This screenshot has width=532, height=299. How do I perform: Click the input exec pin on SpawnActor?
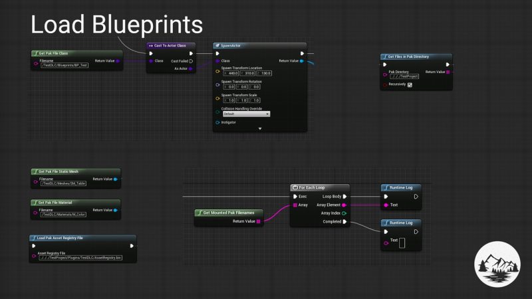point(217,53)
